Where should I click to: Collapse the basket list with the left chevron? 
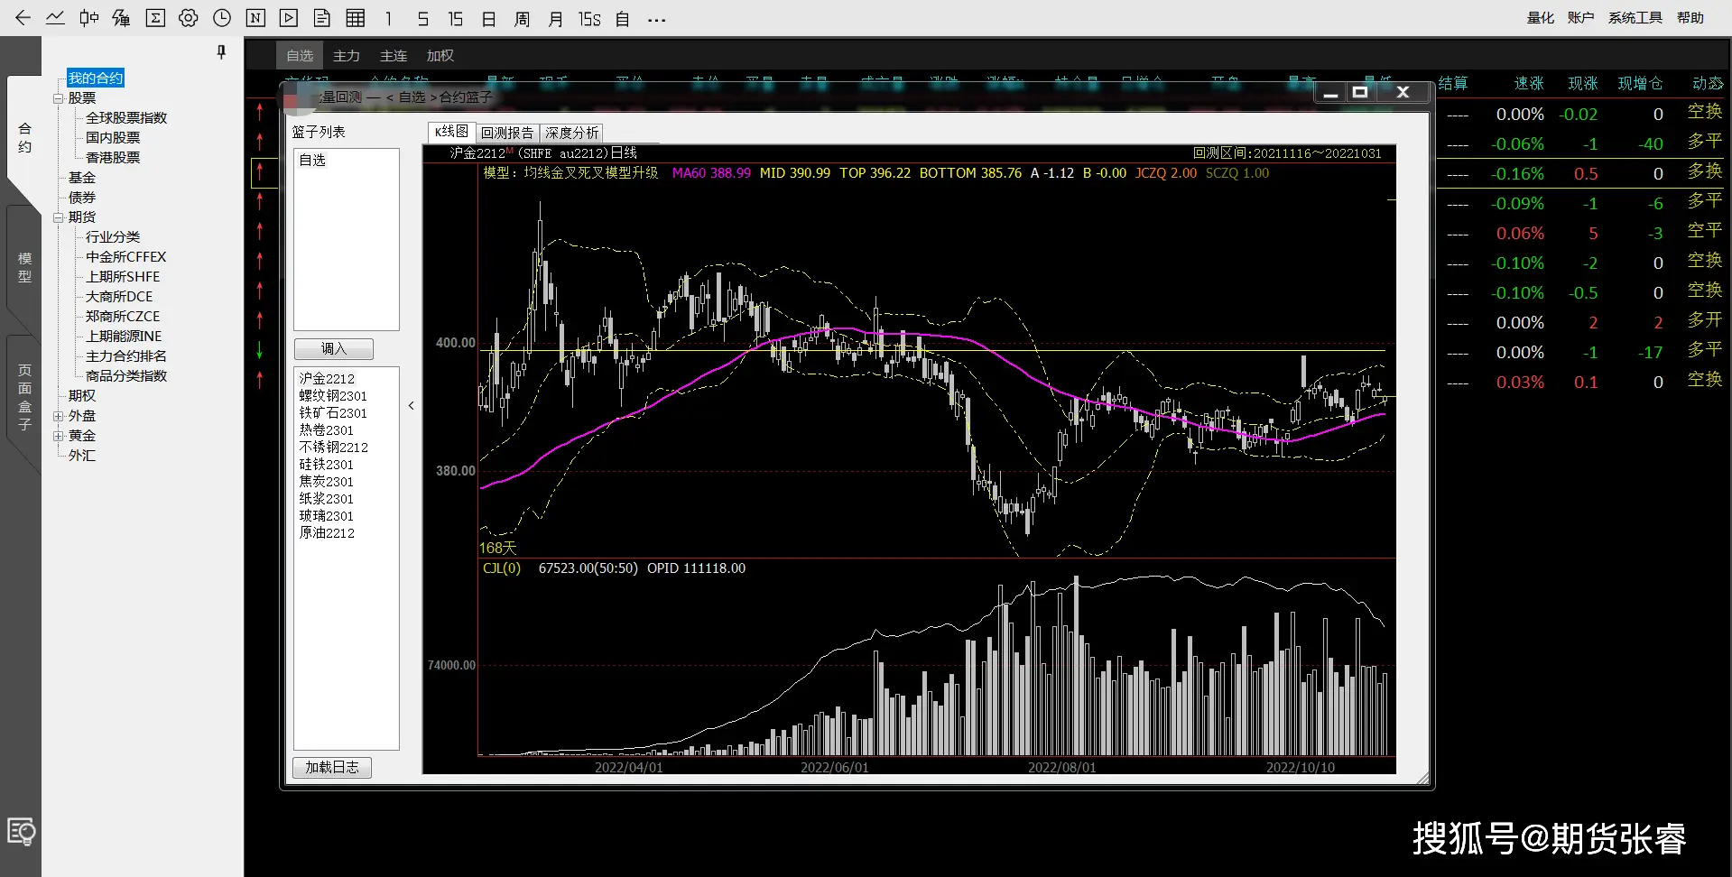click(412, 406)
